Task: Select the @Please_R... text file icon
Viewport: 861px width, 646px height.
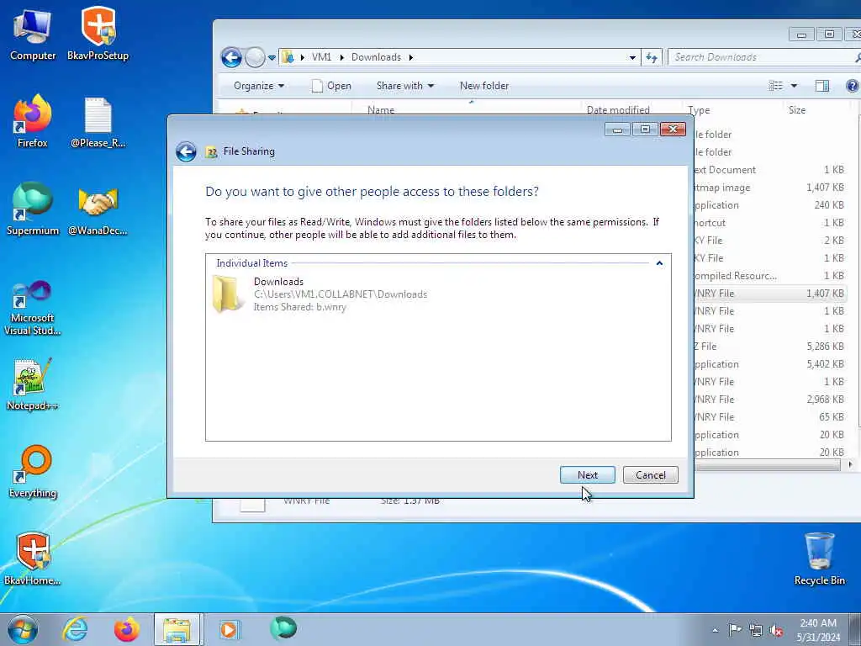Action: (98, 122)
